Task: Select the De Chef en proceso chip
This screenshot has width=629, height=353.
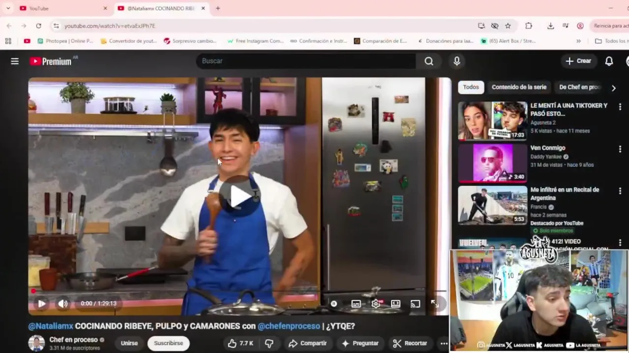Action: pyautogui.click(x=580, y=87)
